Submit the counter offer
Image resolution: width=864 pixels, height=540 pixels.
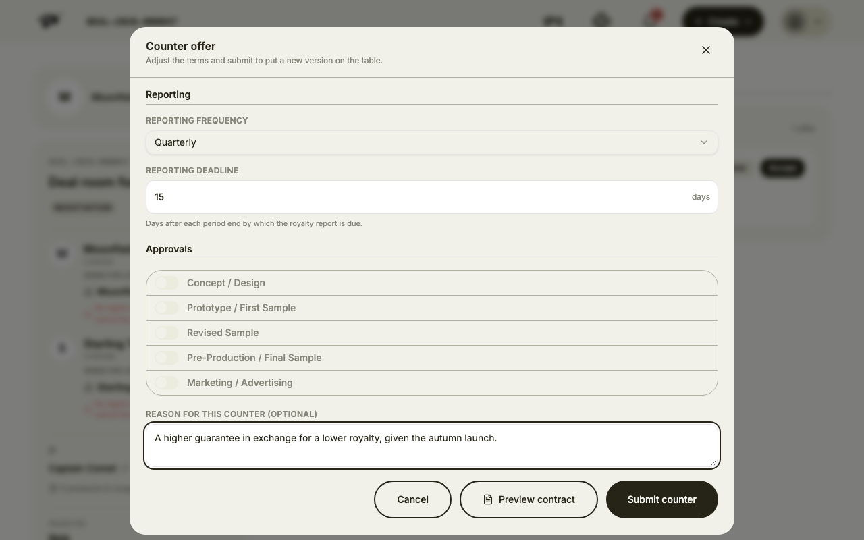pos(662,500)
